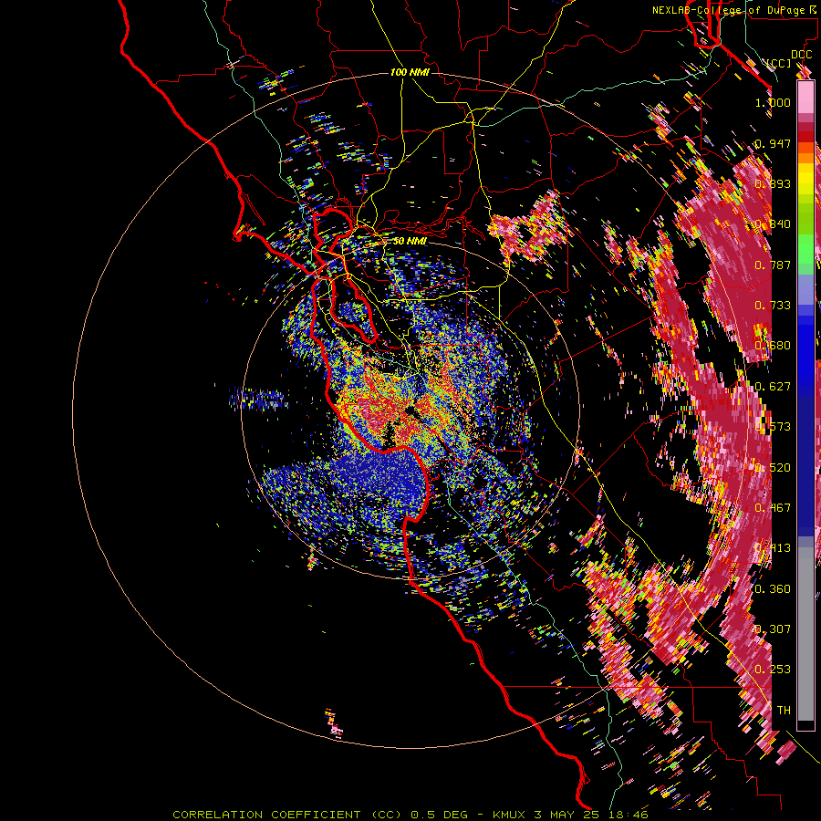This screenshot has width=821, height=821.
Task: Click the "TH" threshold label on scale
Action: (784, 710)
